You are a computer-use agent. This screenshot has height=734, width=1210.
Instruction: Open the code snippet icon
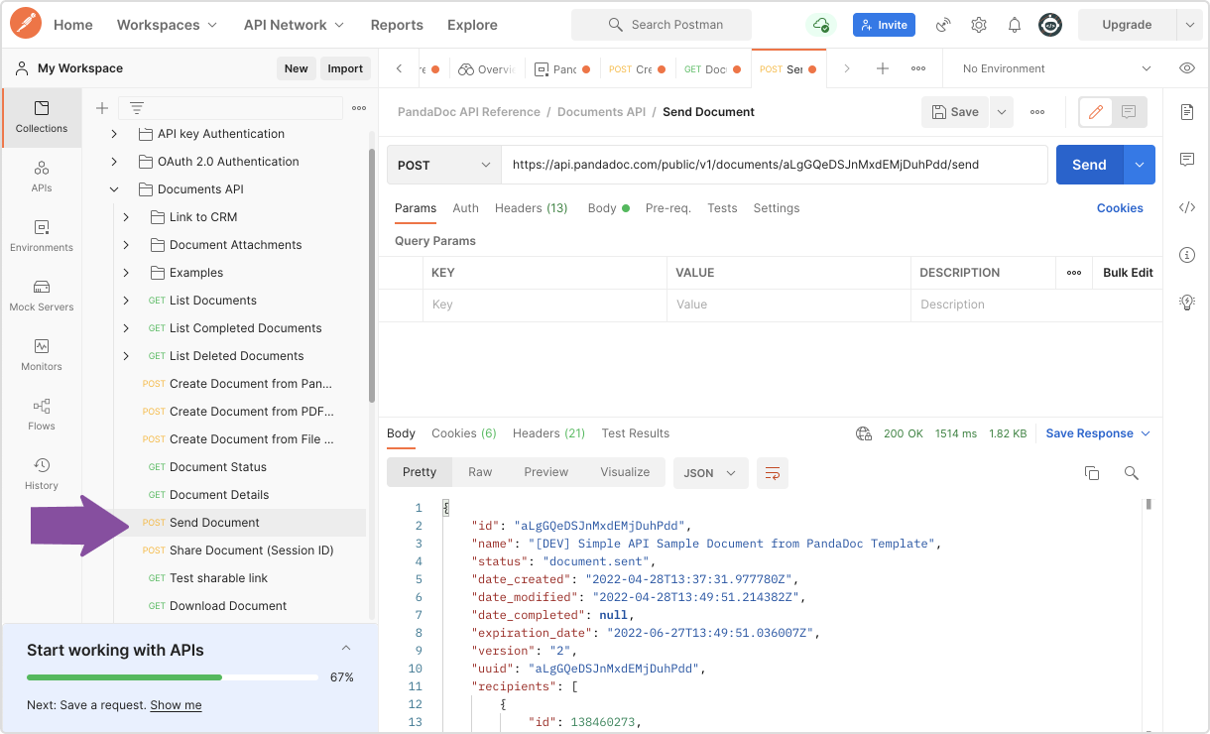(x=1186, y=207)
